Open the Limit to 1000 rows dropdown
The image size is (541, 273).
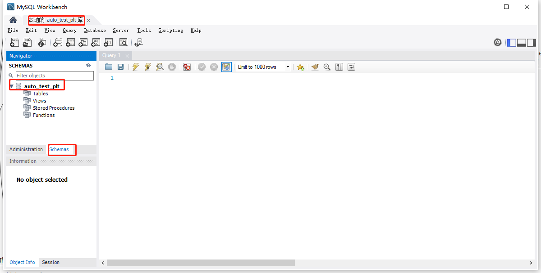263,67
